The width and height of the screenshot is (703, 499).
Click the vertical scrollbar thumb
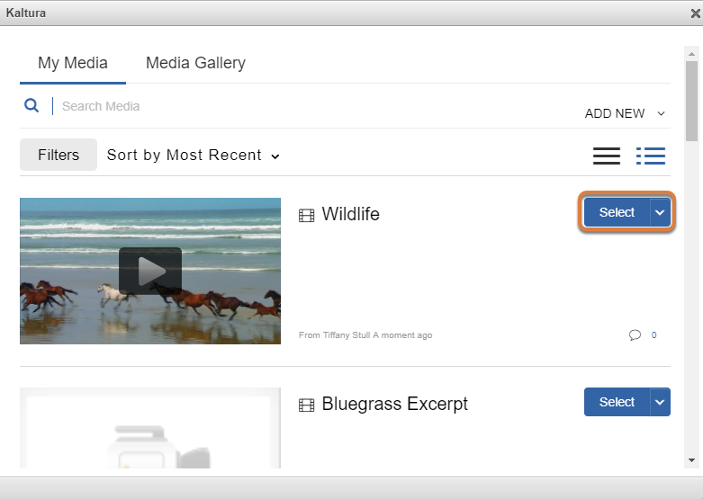692,102
